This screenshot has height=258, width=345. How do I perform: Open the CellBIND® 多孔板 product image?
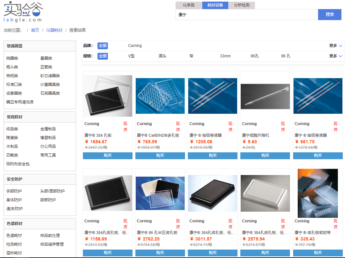click(x=160, y=96)
